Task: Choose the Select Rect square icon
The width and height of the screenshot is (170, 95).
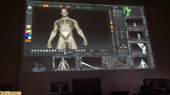Action: coord(70,50)
